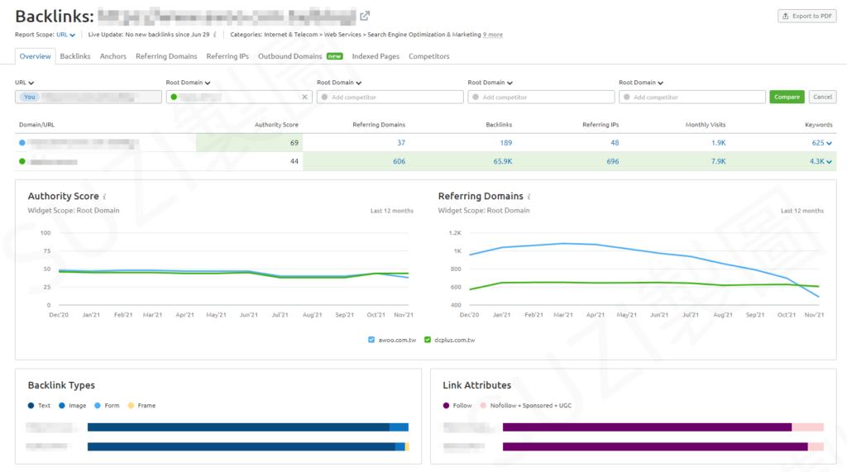Open external link icon beside Backlinks title
This screenshot has width=847, height=472.
(x=365, y=16)
